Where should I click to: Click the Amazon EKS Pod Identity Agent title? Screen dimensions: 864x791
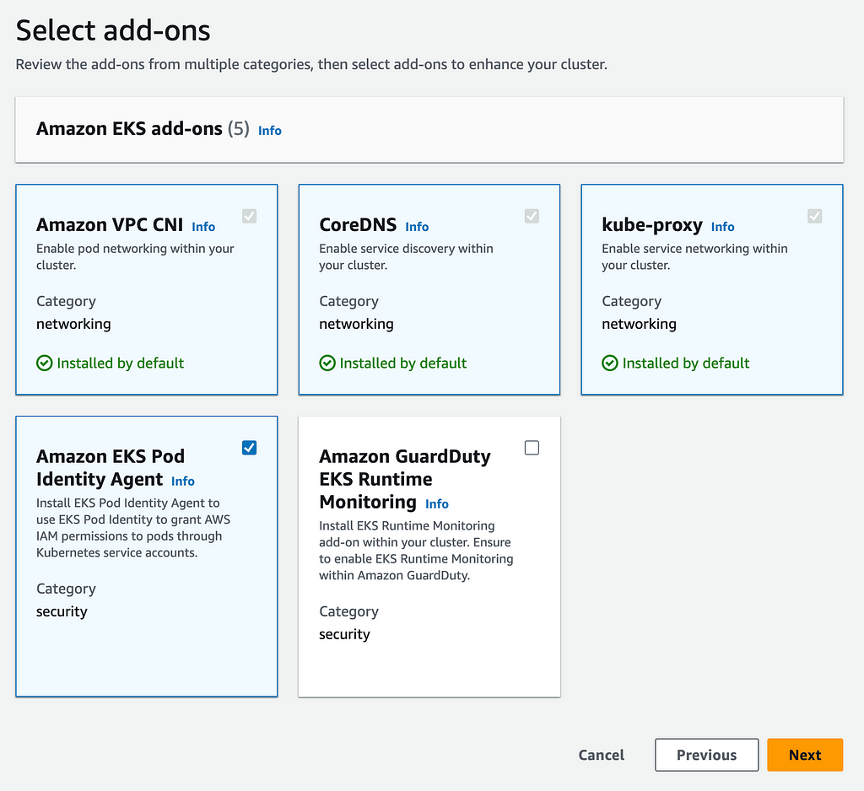(x=111, y=468)
